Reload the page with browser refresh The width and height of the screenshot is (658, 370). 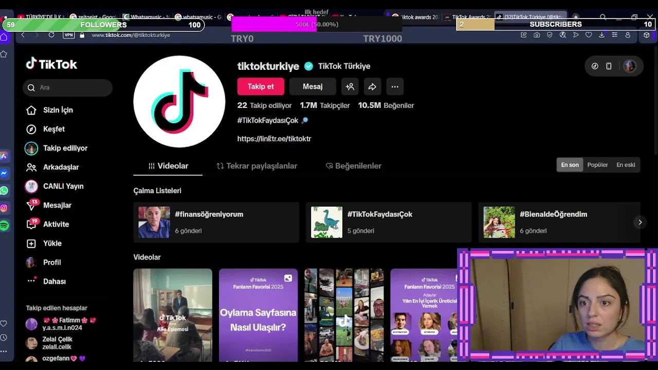pyautogui.click(x=51, y=35)
